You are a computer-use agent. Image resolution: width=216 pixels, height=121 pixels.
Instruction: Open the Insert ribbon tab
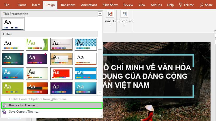pyautogui.click(x=36, y=5)
